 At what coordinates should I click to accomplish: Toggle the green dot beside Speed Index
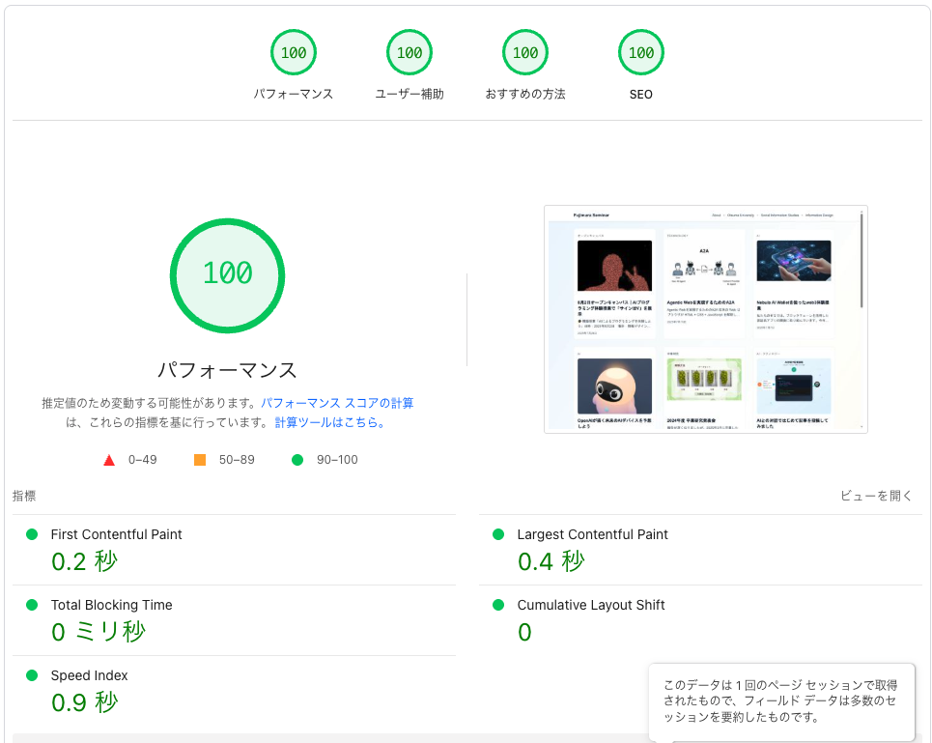click(x=32, y=675)
